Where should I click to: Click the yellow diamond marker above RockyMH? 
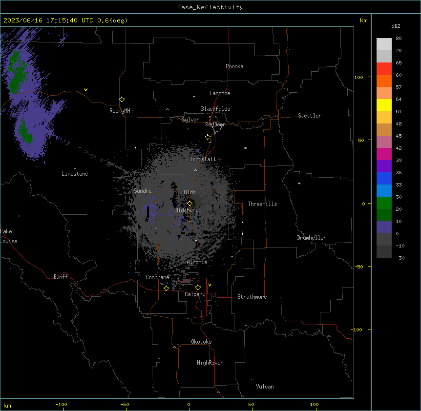point(122,100)
